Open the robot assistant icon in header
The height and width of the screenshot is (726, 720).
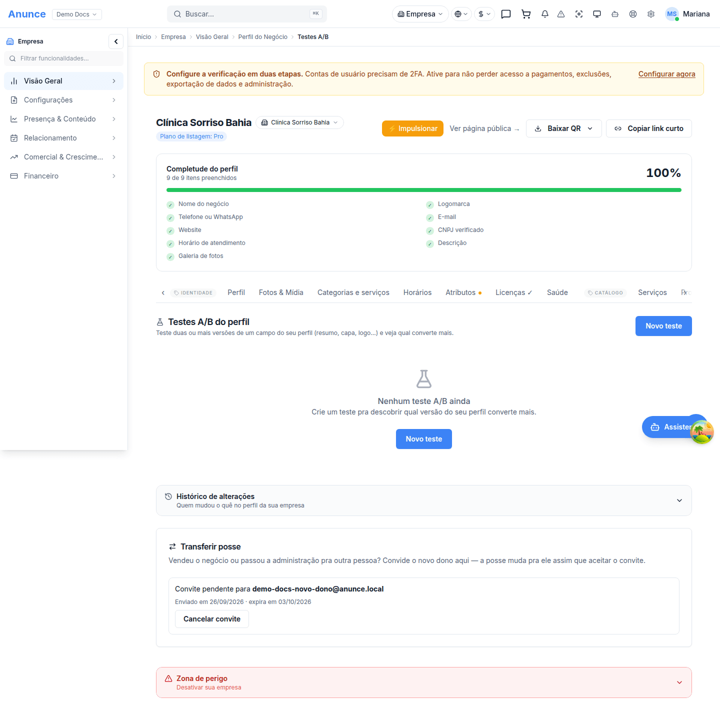pos(615,14)
